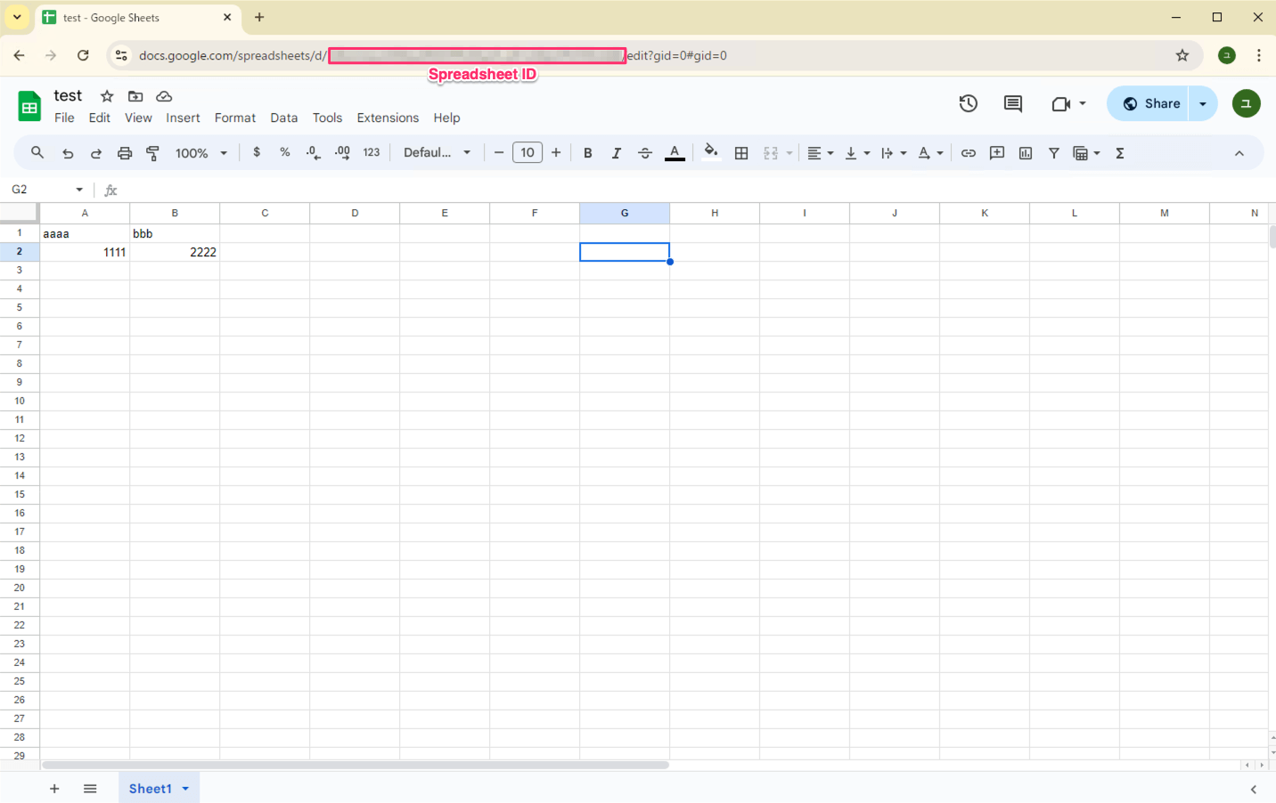Open the Data menu
This screenshot has width=1276, height=803.
[284, 118]
